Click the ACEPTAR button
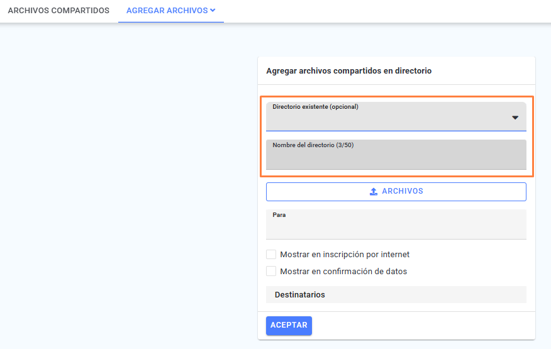This screenshot has height=349, width=551. [x=289, y=326]
